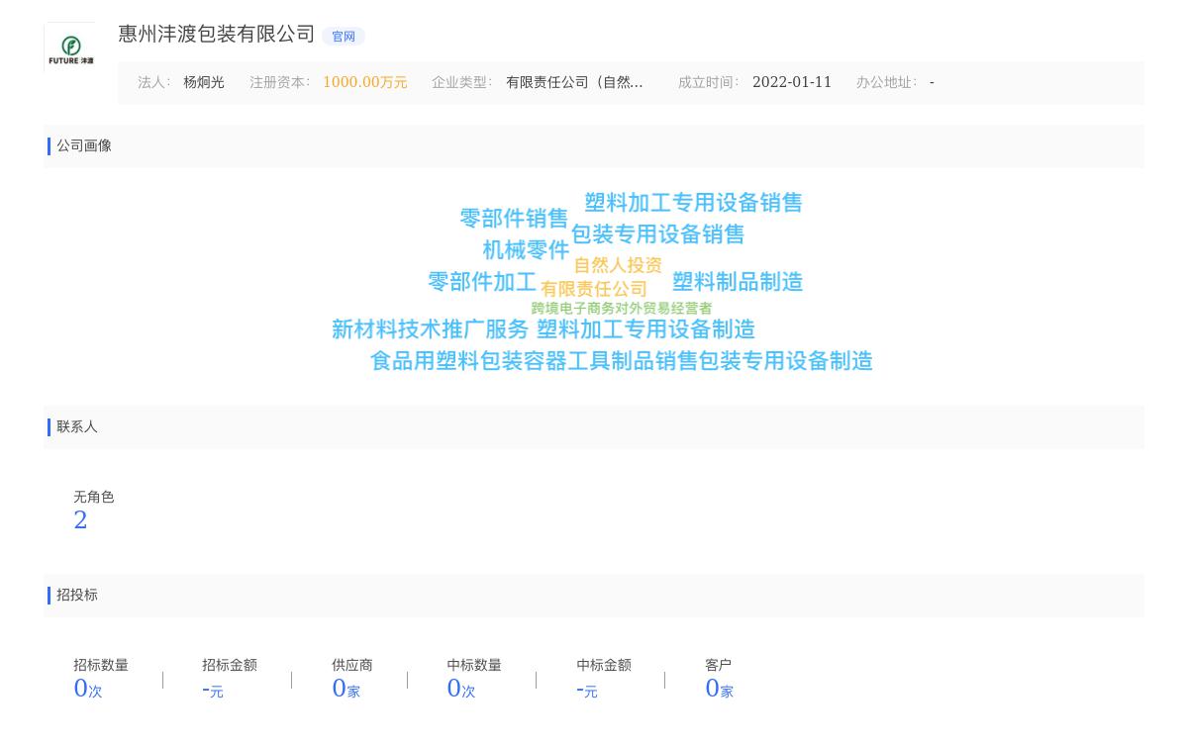Screen dimensions: 1188x744
Task: Open 招标金额 value
Action: [213, 690]
